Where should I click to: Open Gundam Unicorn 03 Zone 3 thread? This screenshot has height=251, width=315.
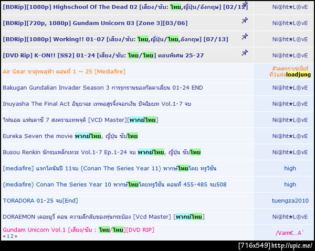click(95, 23)
